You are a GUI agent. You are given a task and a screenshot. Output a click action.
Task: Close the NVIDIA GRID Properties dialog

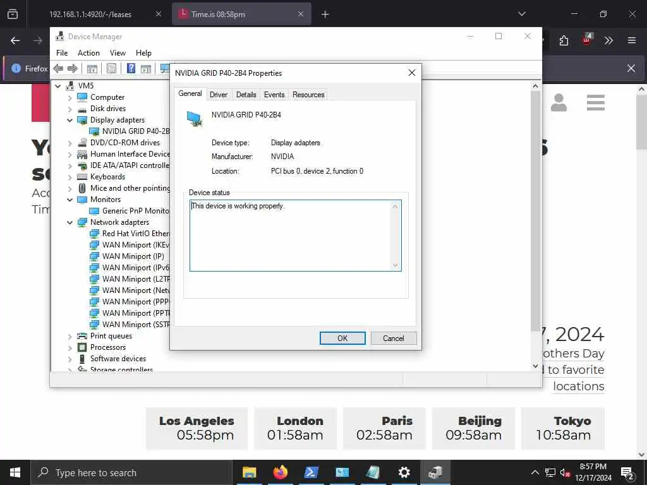pyautogui.click(x=411, y=73)
